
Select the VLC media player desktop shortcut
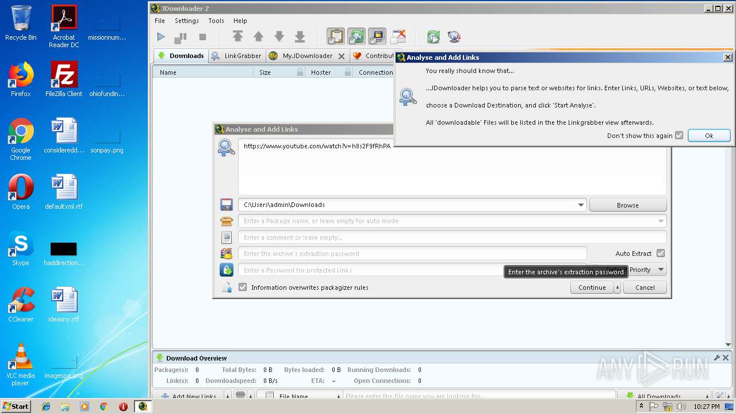tap(21, 365)
